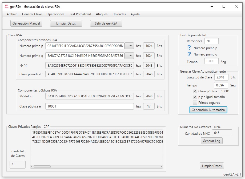Click the Generar Log button

(211, 141)
